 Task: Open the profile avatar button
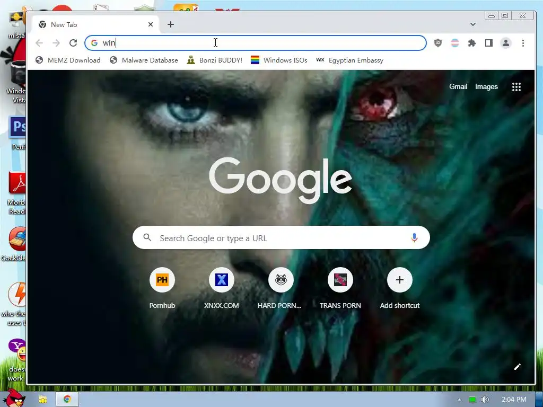click(505, 43)
